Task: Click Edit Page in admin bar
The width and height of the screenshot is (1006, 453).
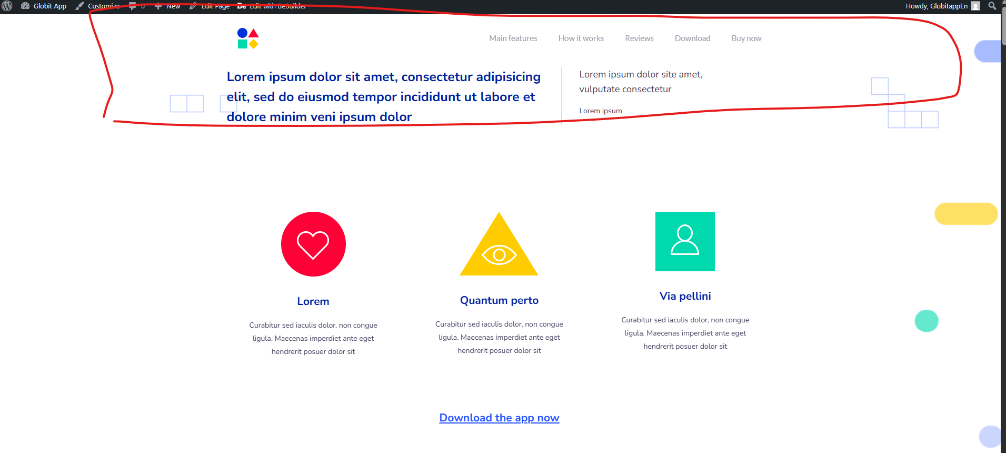Action: coord(210,6)
